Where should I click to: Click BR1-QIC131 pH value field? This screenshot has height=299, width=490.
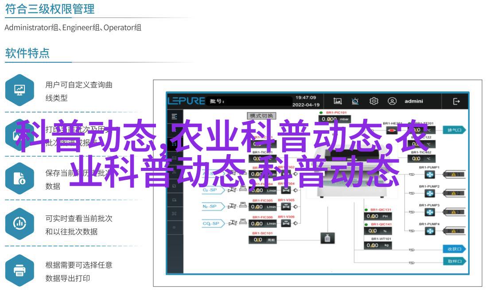377,216
